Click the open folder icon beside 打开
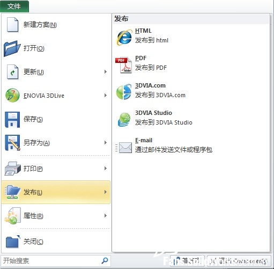274x269 pixels. (x=12, y=48)
